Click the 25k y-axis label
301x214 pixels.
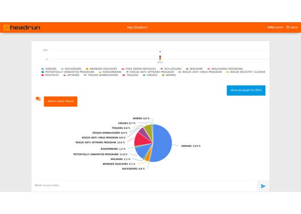45,50
